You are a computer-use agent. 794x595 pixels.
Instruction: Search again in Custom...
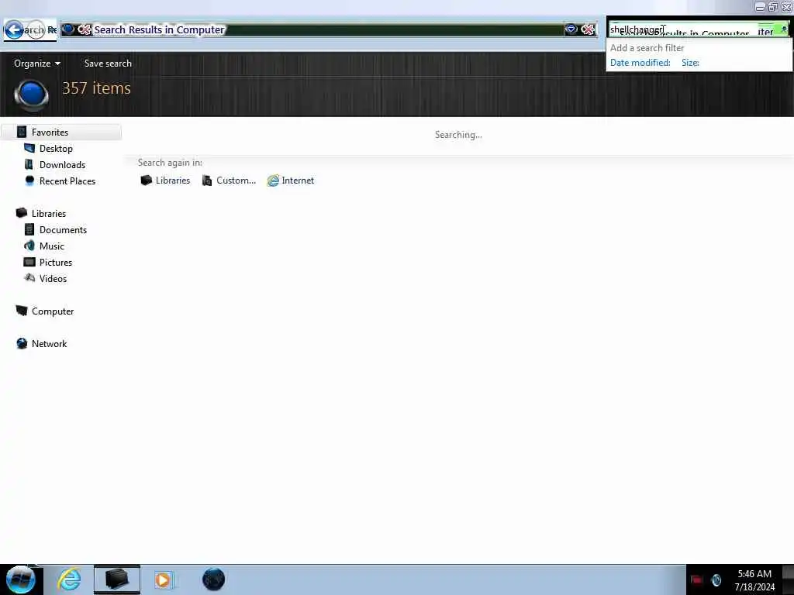[x=229, y=181]
